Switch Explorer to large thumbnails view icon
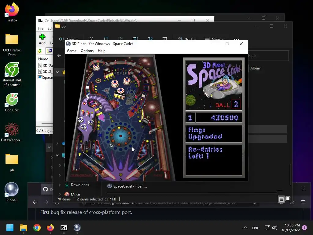Image resolution: width=313 pixels, height=235 pixels. [x=288, y=199]
